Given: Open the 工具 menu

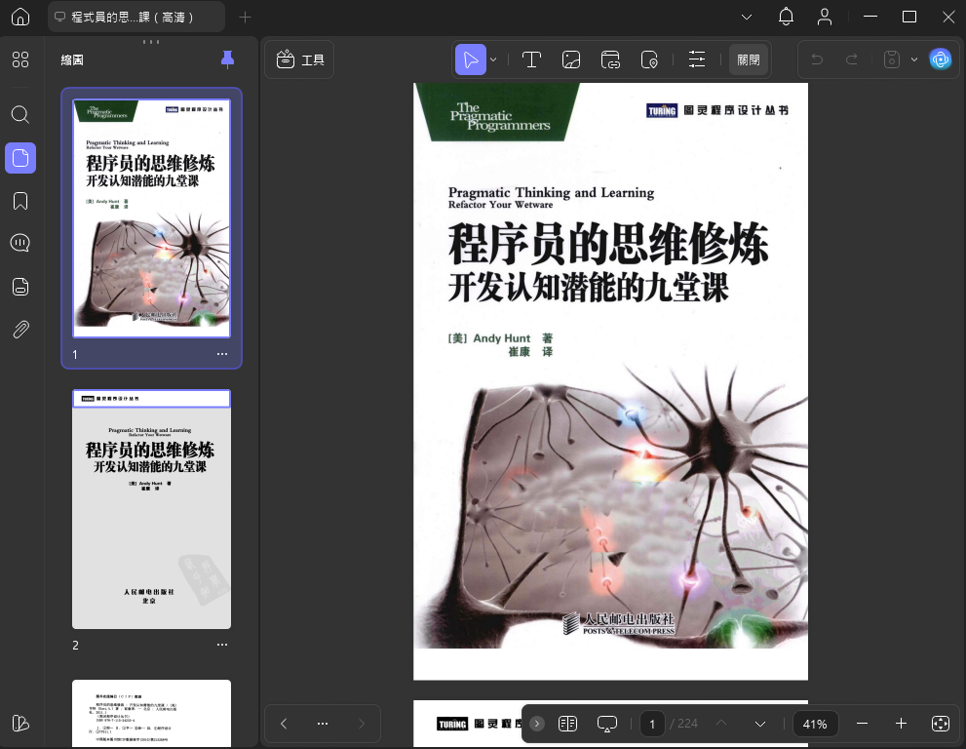Looking at the screenshot, I should [298, 59].
